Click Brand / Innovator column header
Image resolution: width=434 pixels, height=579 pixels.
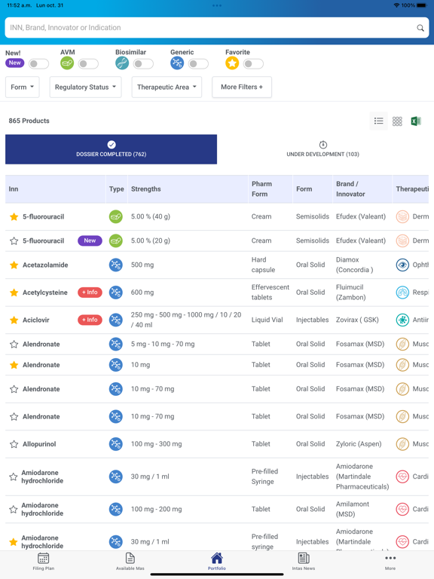(x=362, y=189)
